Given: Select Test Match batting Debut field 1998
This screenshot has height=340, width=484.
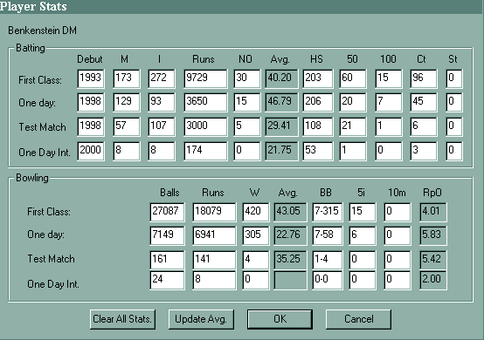Looking at the screenshot, I should point(91,126).
